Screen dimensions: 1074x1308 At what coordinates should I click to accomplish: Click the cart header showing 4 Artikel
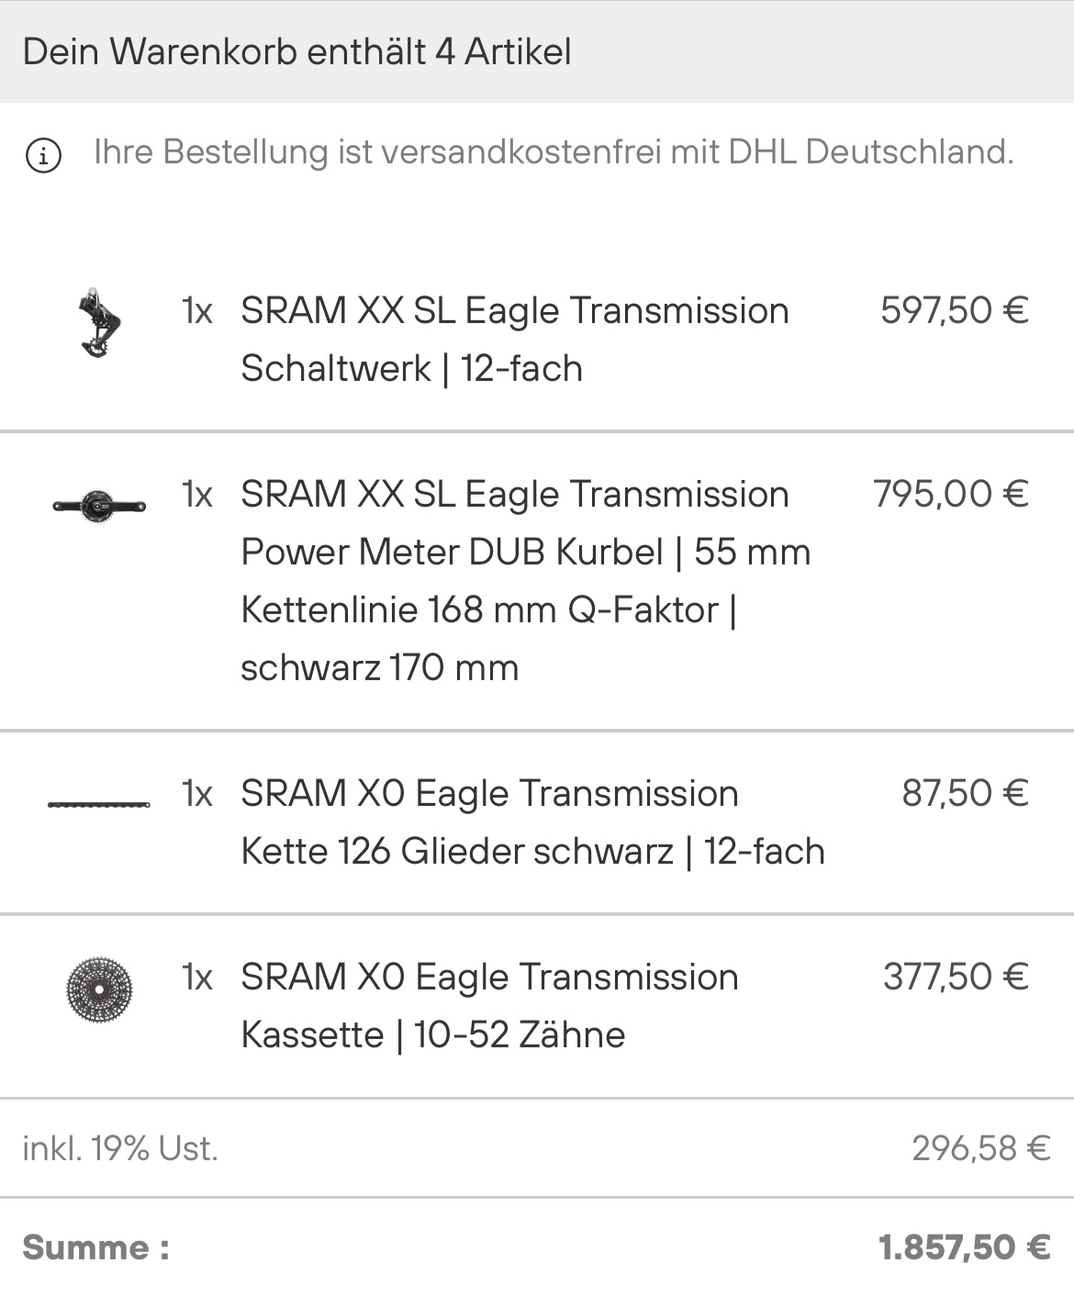(x=296, y=51)
